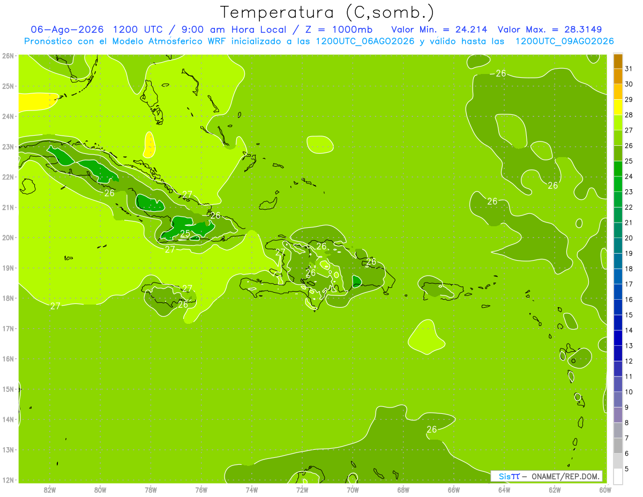
Task: Click the '1200UTC_06AGO2026' initialization text
Action: click(x=365, y=41)
